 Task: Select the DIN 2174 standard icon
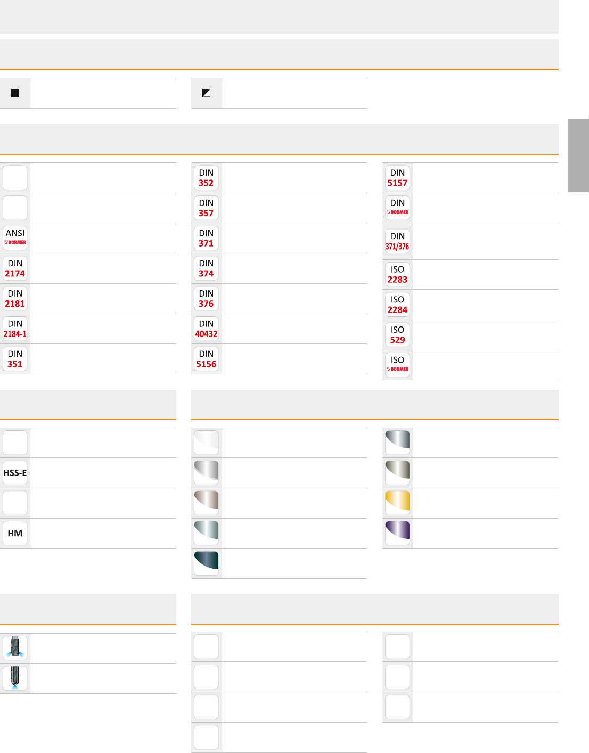point(15,268)
